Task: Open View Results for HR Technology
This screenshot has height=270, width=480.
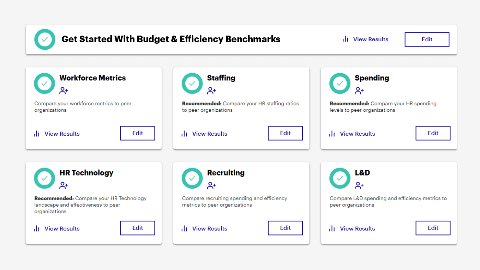Action: click(x=62, y=228)
